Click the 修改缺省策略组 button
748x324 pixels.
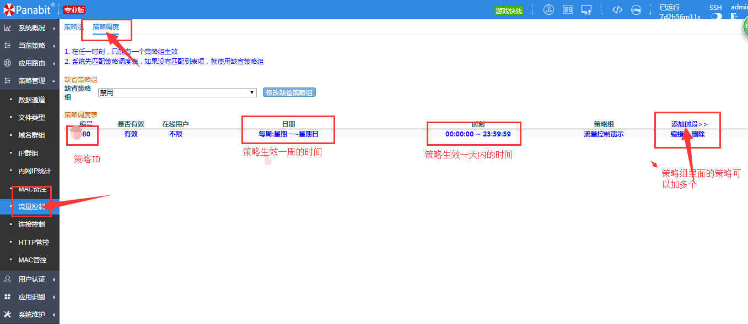pos(289,93)
